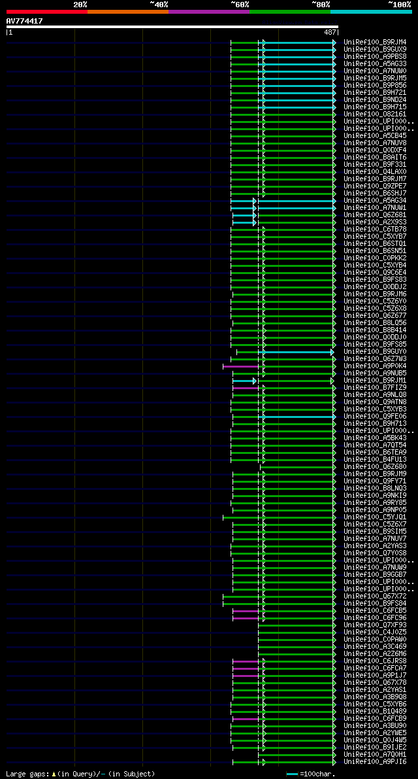Screen dimensions: 418x779
Task: Select subject UniRef100_B9GUY0
Action: click(x=375, y=352)
